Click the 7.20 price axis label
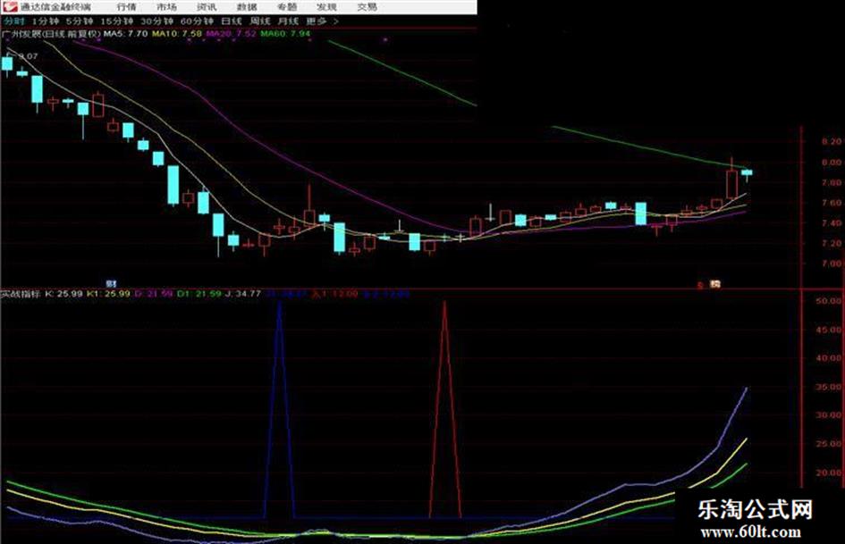This screenshot has height=544, width=845. point(831,244)
